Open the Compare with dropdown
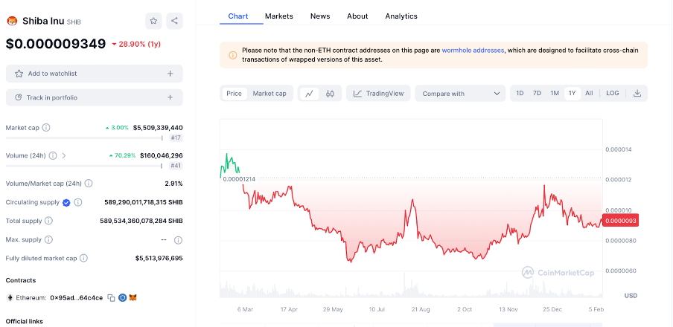 [x=460, y=94]
